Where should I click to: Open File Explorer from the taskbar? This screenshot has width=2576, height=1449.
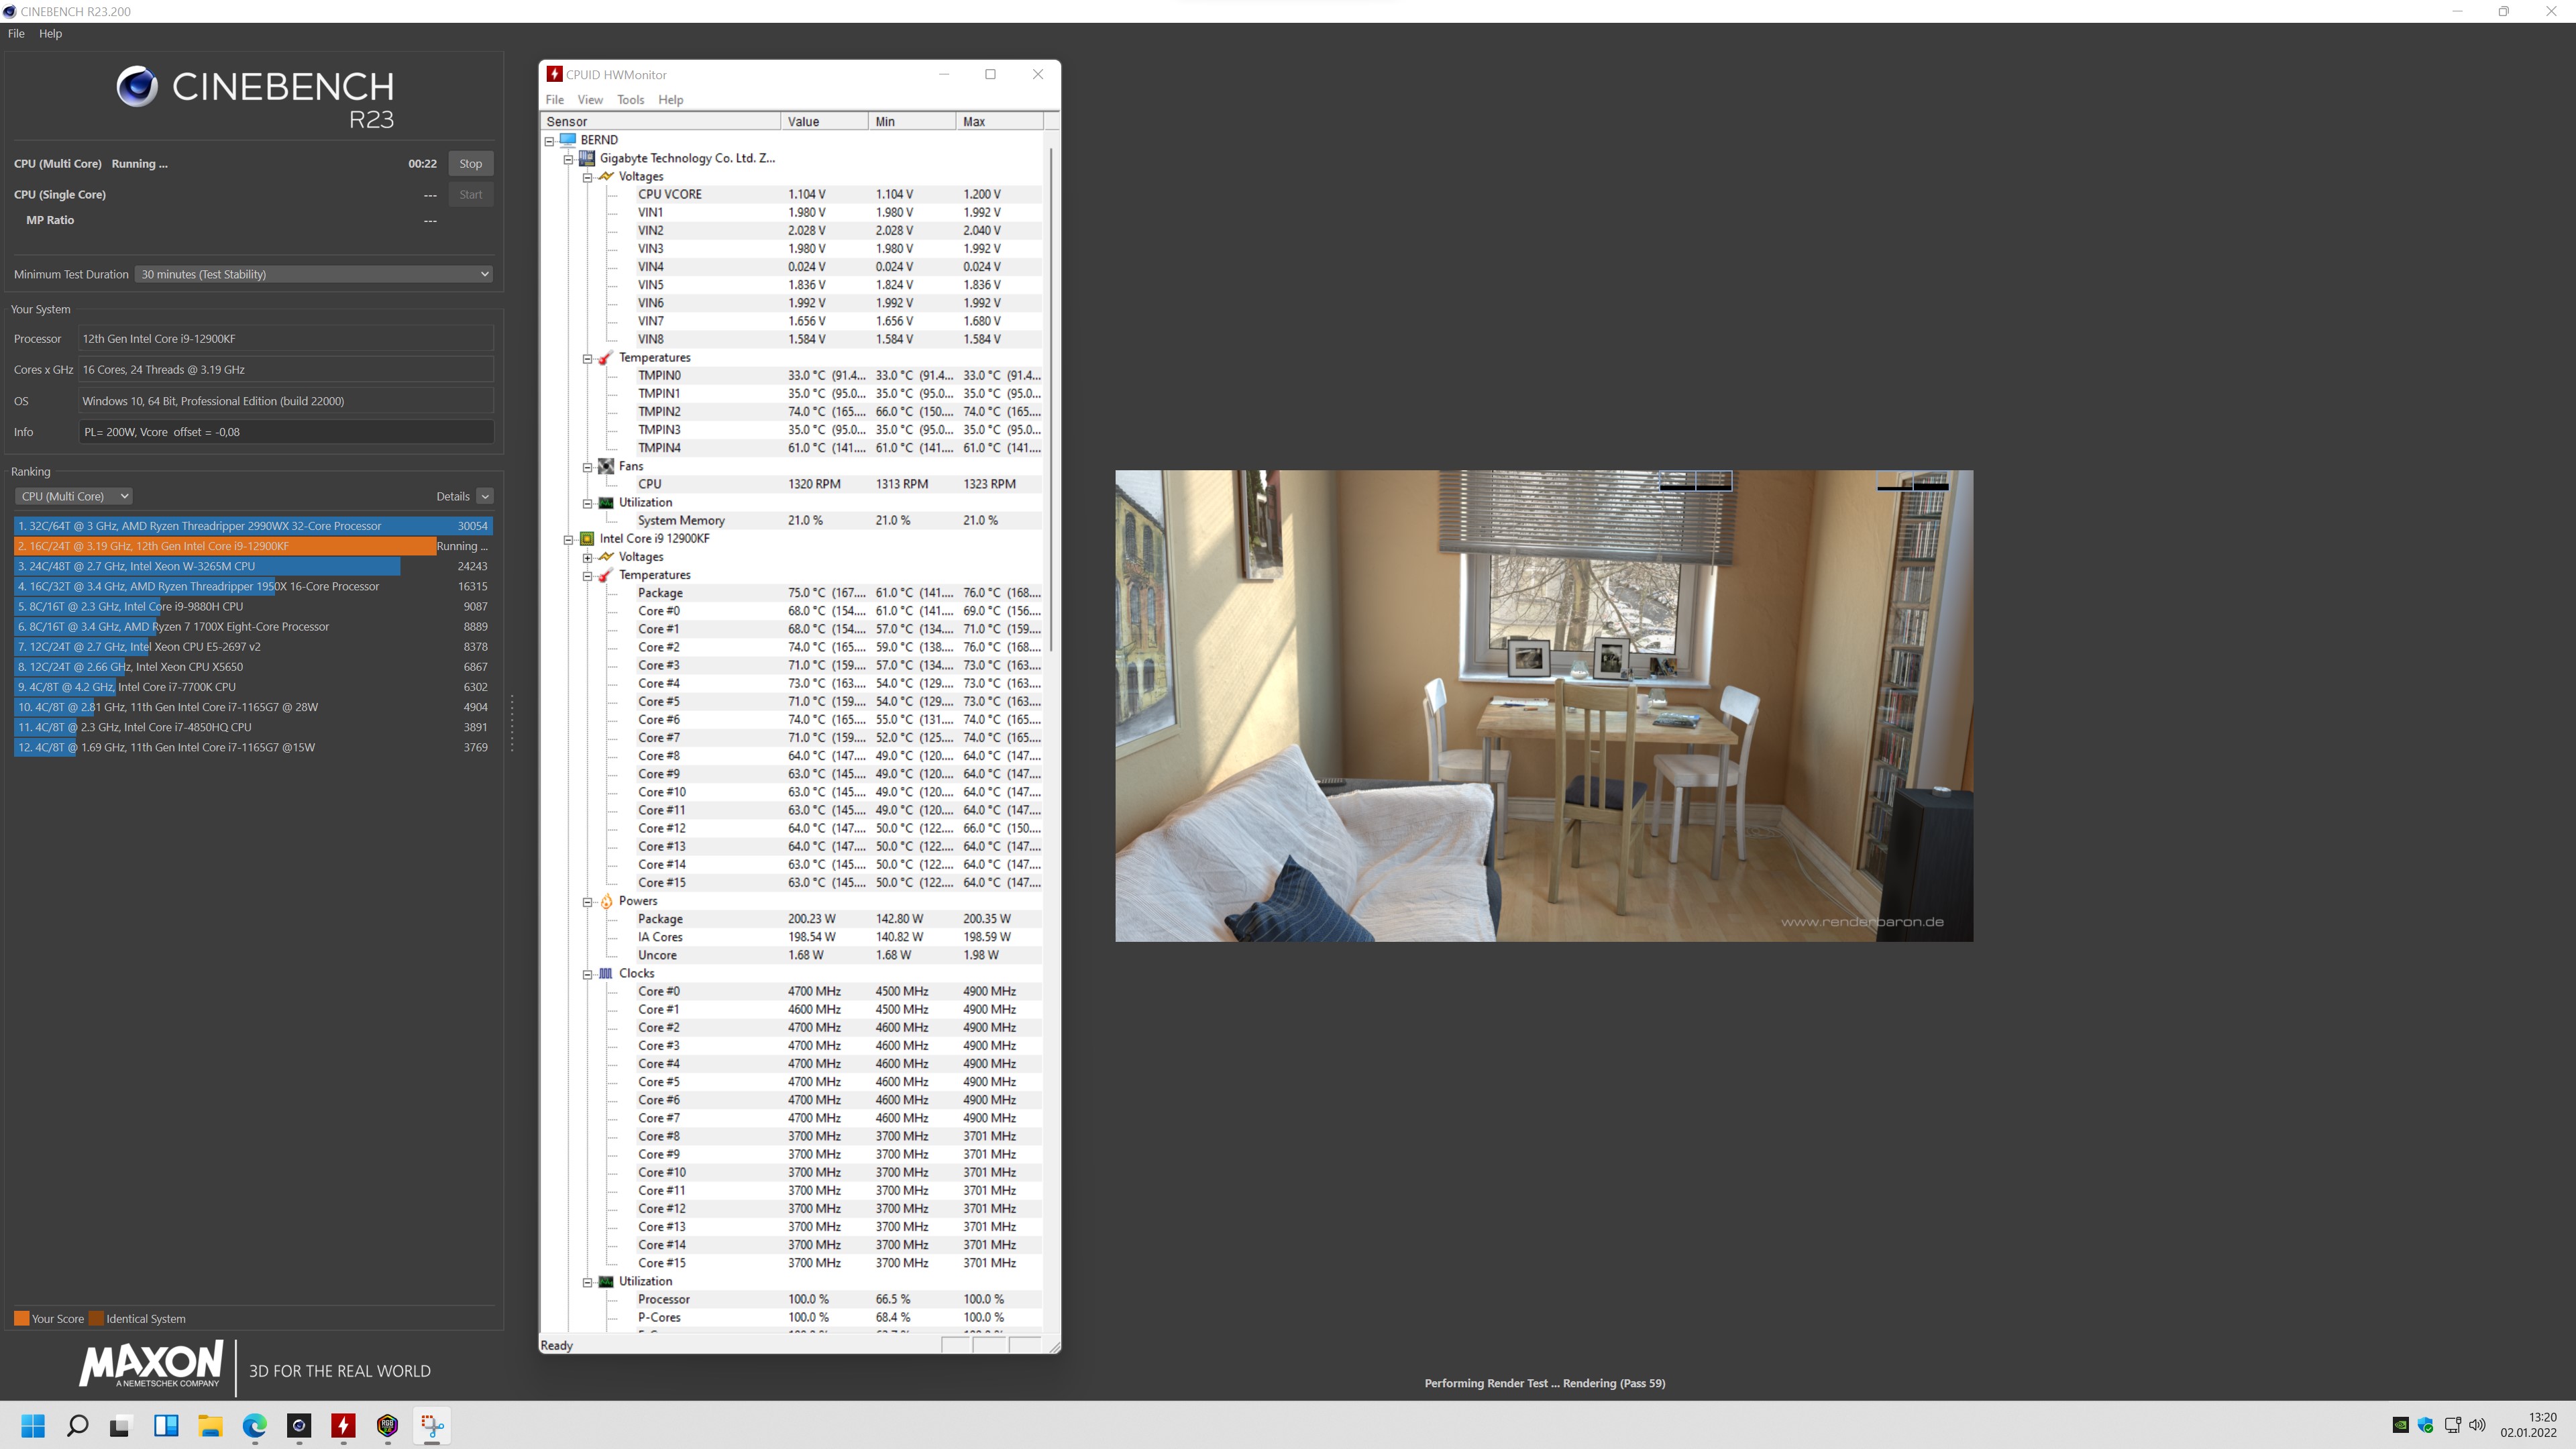click(210, 1425)
